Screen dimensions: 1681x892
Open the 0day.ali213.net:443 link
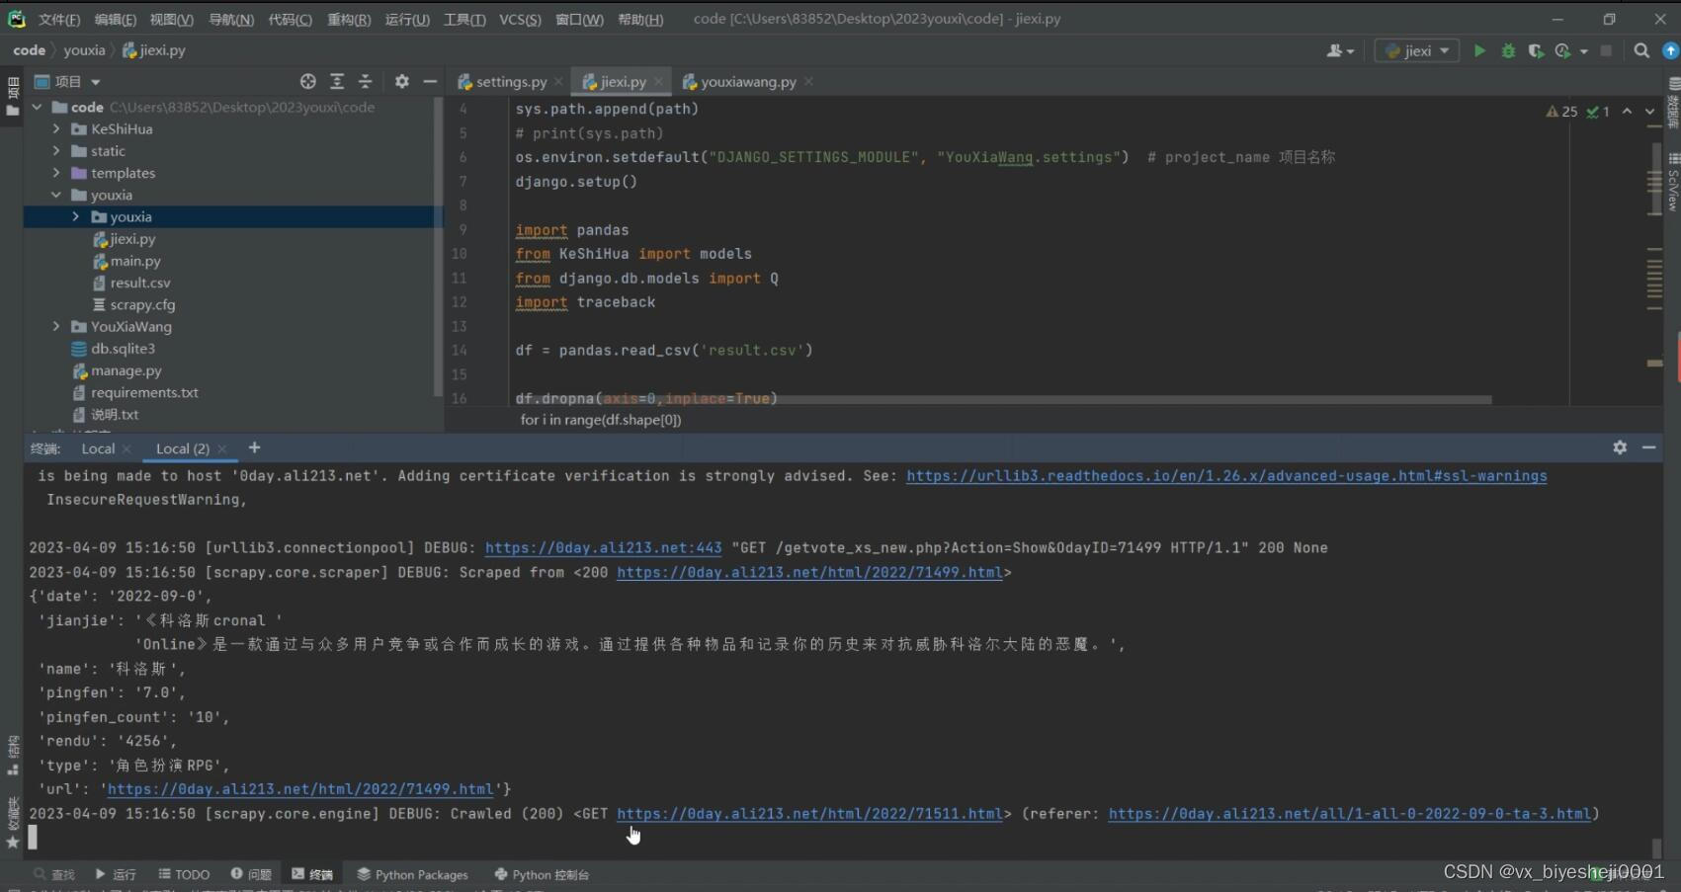[603, 548]
